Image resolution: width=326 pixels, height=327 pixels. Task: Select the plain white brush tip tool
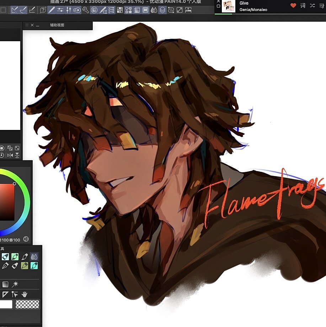point(25,257)
